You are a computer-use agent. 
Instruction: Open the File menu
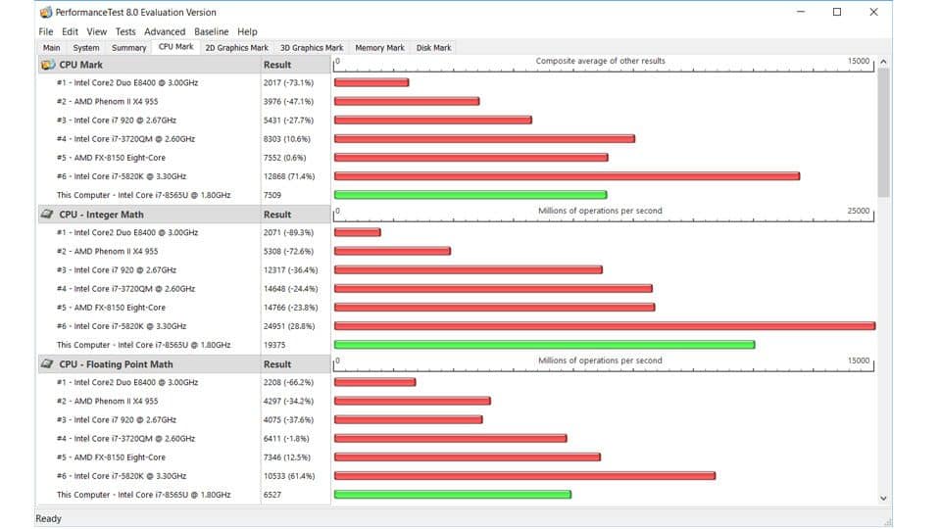coord(46,31)
